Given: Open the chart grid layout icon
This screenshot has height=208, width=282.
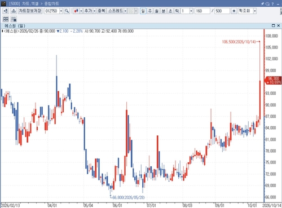Looking at the screenshot, I should click(x=6, y=19).
